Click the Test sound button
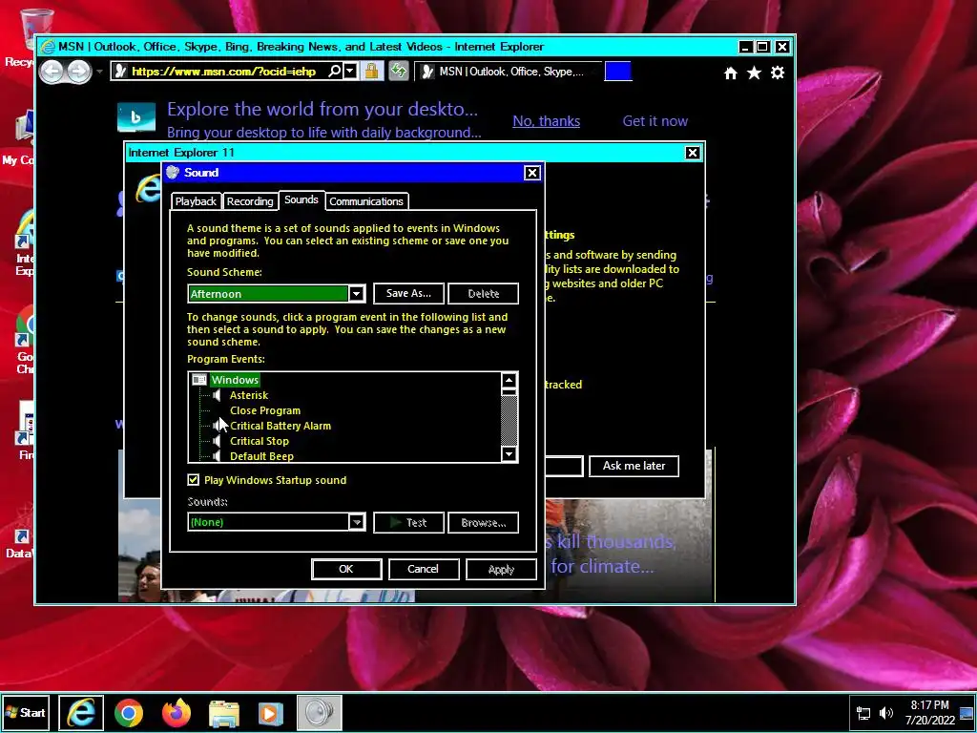The height and width of the screenshot is (733, 977). tap(408, 523)
